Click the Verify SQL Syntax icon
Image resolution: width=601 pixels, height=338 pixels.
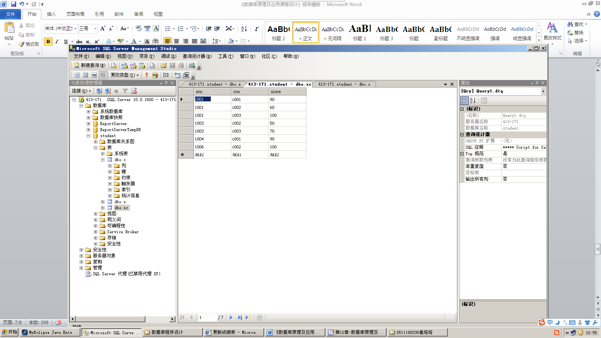(155, 75)
